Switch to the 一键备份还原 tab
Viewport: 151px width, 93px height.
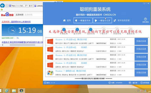point(102,20)
